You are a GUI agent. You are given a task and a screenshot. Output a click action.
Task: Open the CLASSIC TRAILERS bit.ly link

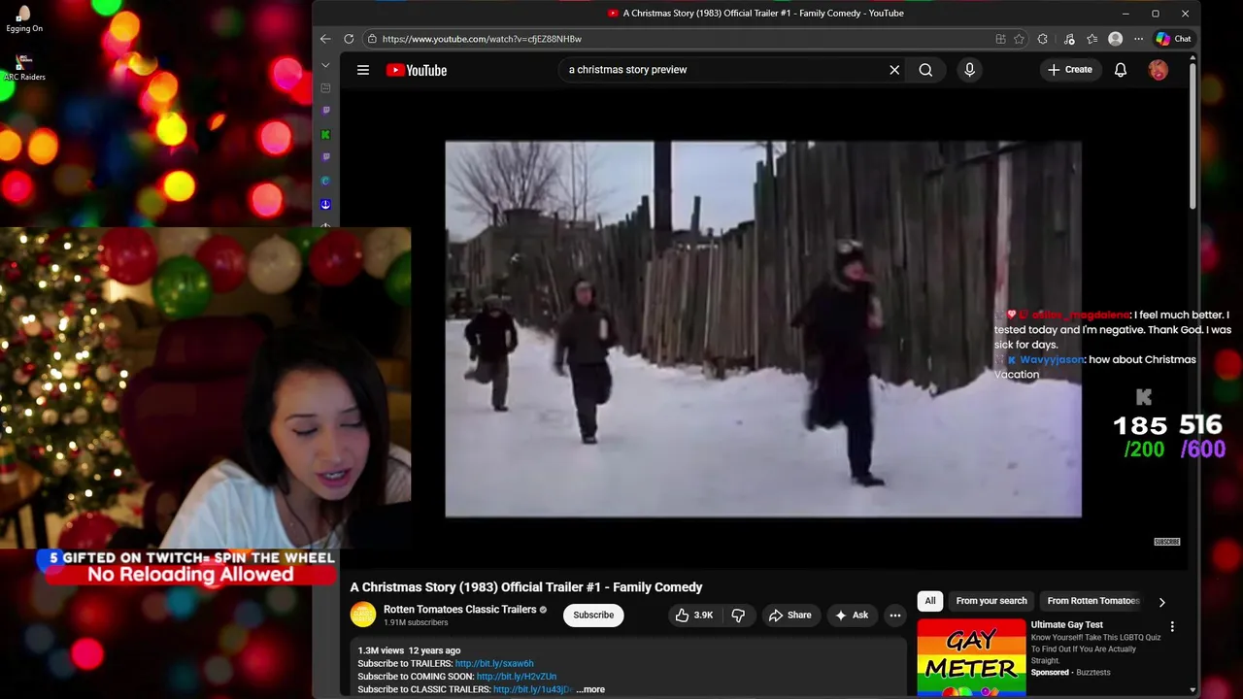click(532, 689)
